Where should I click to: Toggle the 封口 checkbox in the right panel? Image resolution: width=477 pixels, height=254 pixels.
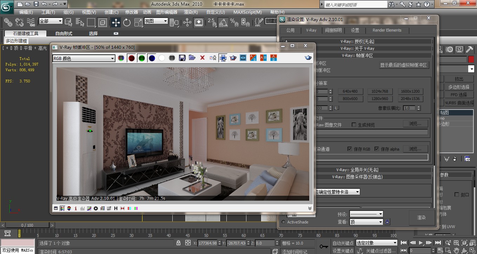[x=457, y=194]
